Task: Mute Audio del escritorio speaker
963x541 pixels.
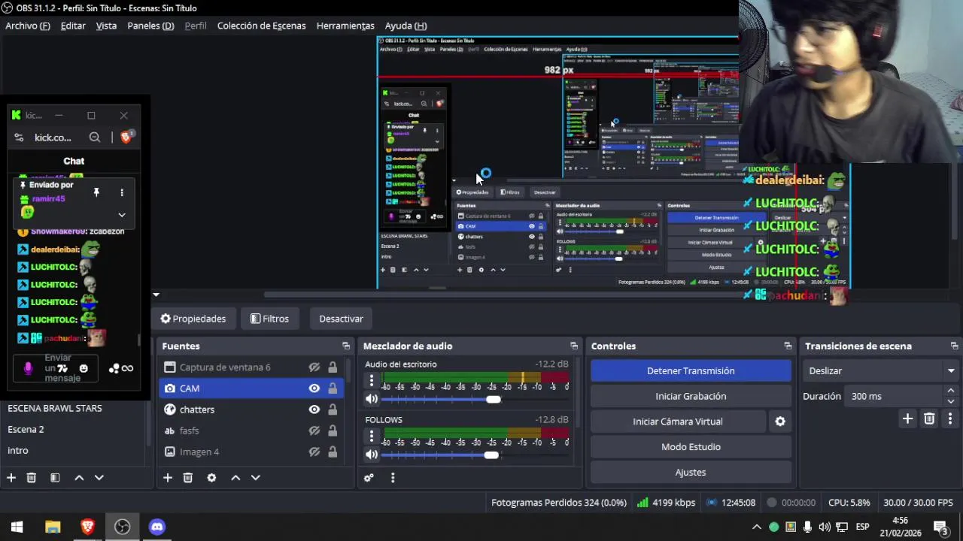Action: click(371, 399)
